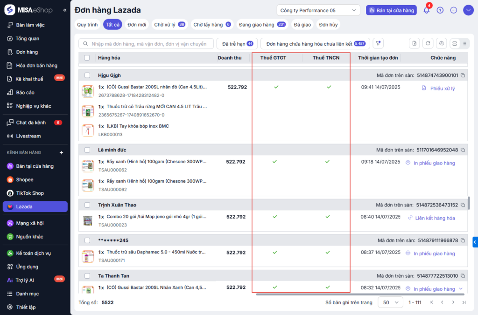
Task: Click the help question mark icon
Action: click(x=440, y=10)
